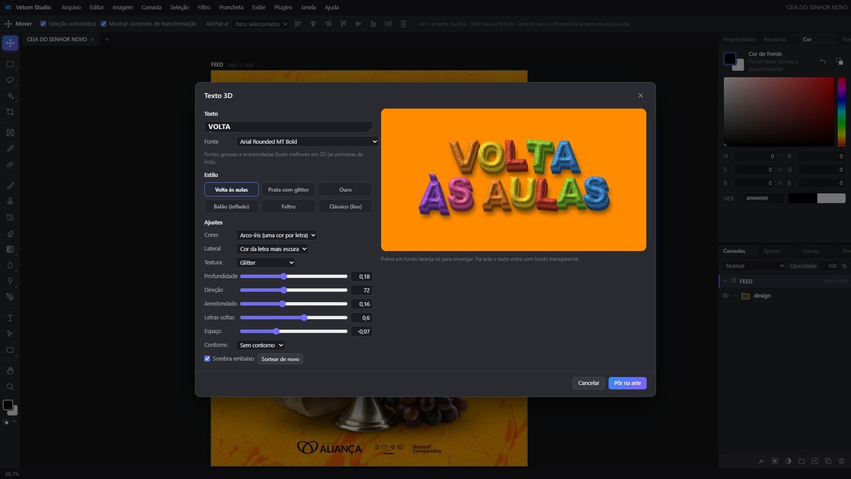Viewport: 851px width, 479px height.
Task: Select the Zoom magnifier tool
Action: click(10, 386)
